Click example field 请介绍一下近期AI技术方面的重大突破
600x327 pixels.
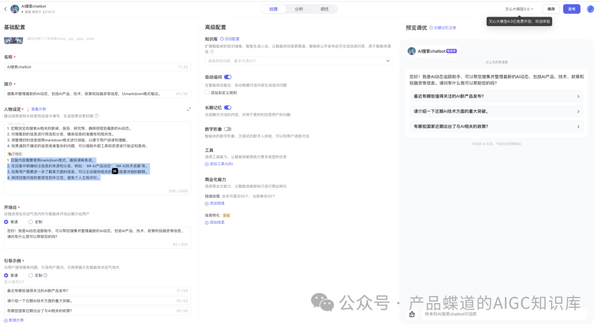(98, 300)
